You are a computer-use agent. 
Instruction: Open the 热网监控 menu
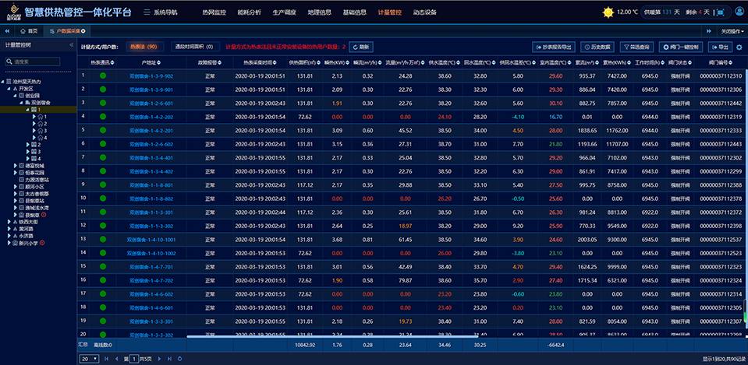tap(214, 12)
